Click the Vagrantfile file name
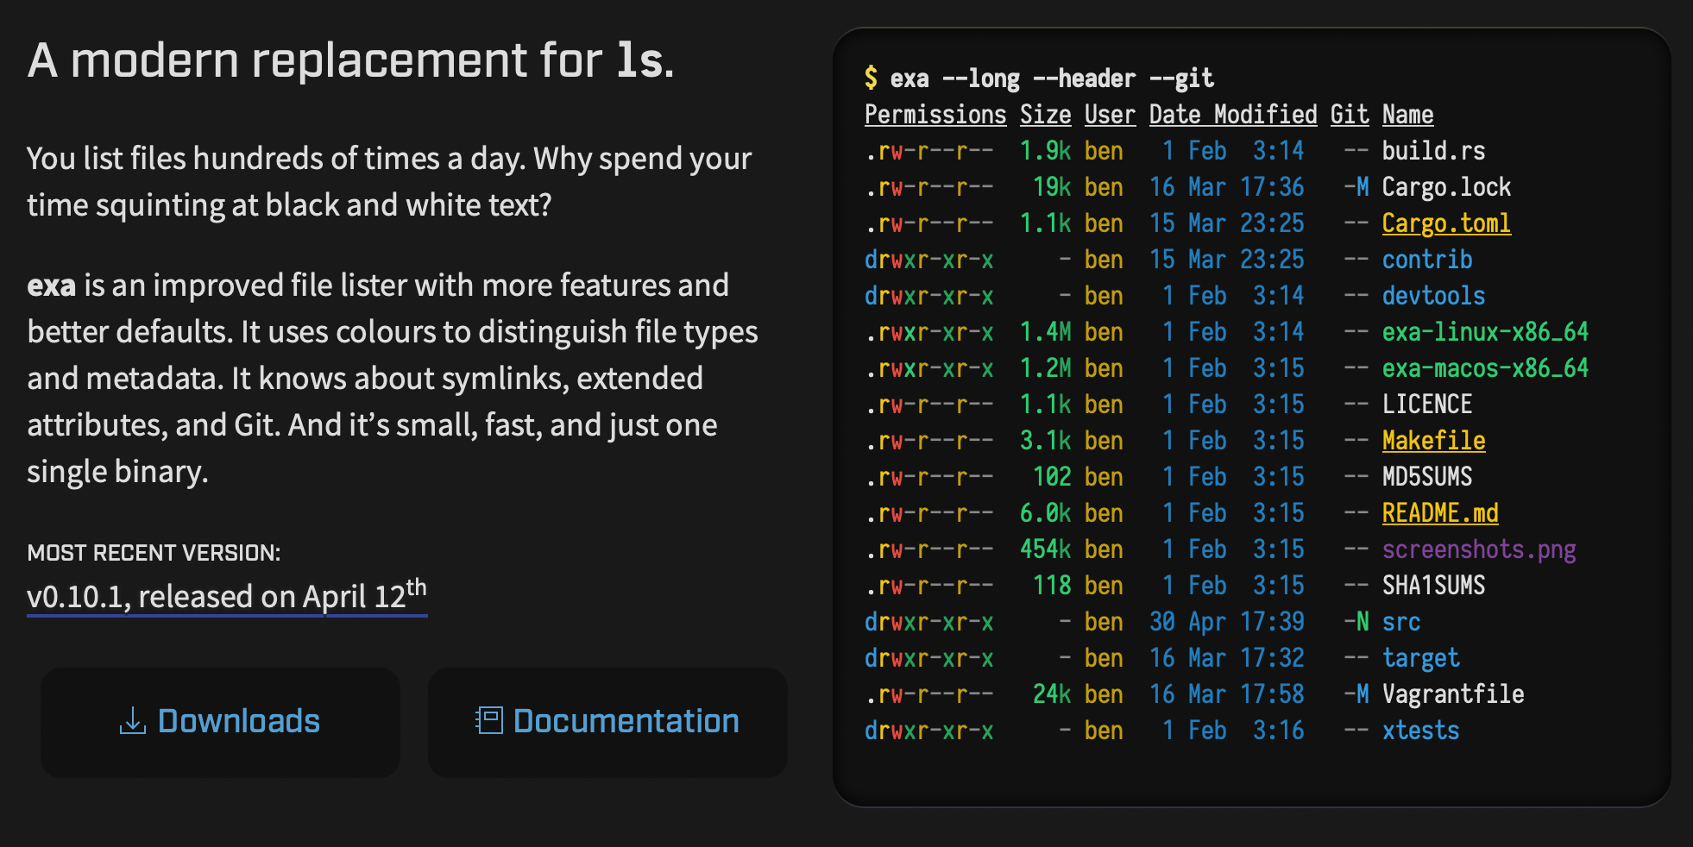Viewport: 1693px width, 847px height. (x=1453, y=694)
